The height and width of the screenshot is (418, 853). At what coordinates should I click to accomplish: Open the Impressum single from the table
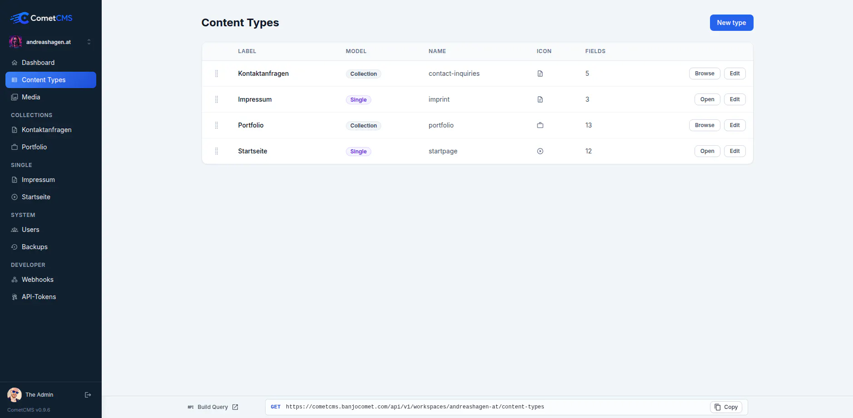tap(707, 99)
